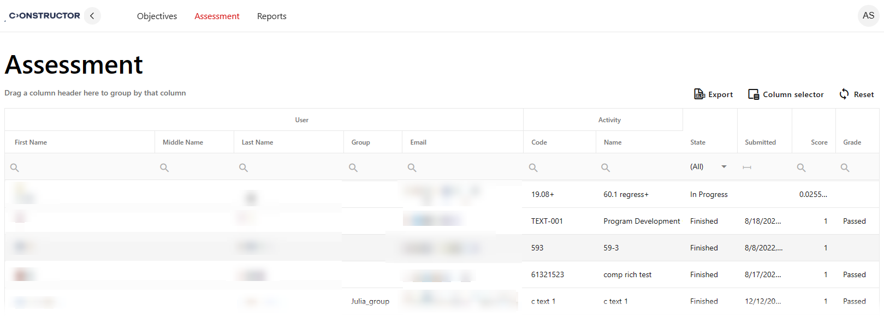Click the Submitted date range filter

(x=747, y=168)
